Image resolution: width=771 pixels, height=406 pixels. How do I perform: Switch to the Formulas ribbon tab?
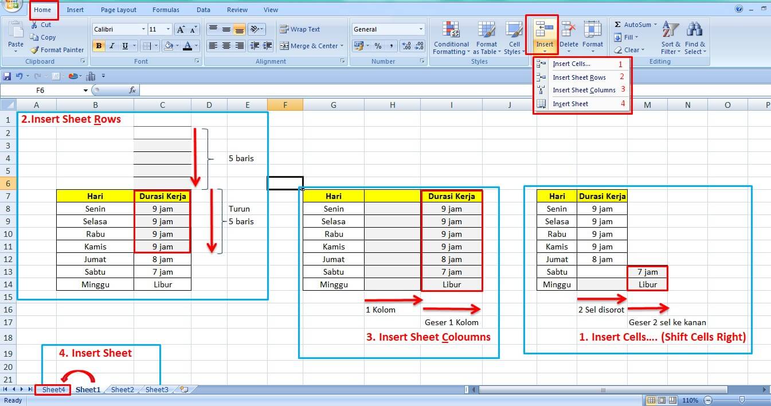[166, 9]
